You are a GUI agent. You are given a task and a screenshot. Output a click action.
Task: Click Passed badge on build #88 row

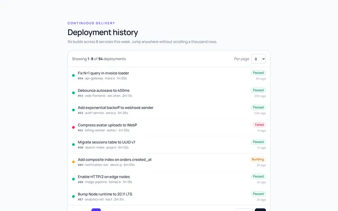[x=258, y=176]
